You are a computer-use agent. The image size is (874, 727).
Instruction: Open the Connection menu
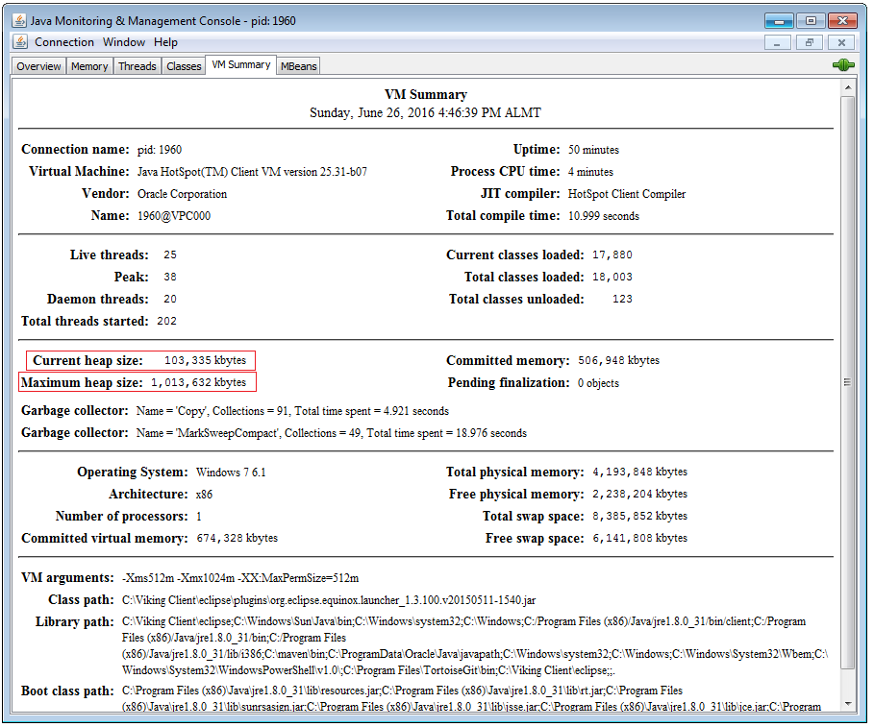point(63,42)
